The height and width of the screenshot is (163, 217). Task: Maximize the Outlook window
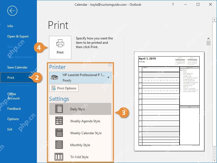pyautogui.click(x=198, y=4)
